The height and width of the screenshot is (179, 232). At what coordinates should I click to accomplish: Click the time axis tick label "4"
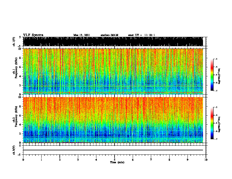click(x=96, y=160)
